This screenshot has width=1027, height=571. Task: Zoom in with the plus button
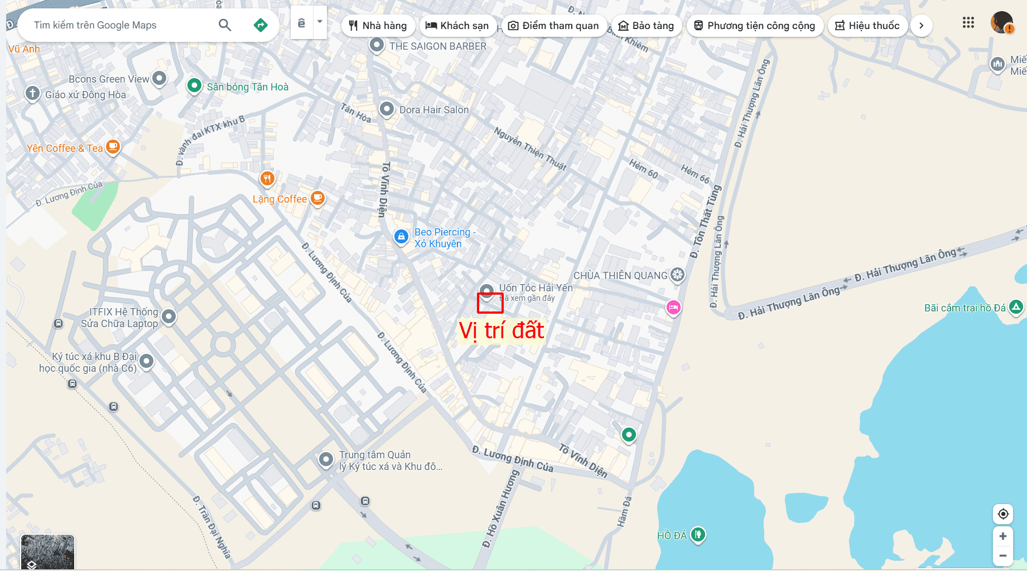click(x=1003, y=536)
